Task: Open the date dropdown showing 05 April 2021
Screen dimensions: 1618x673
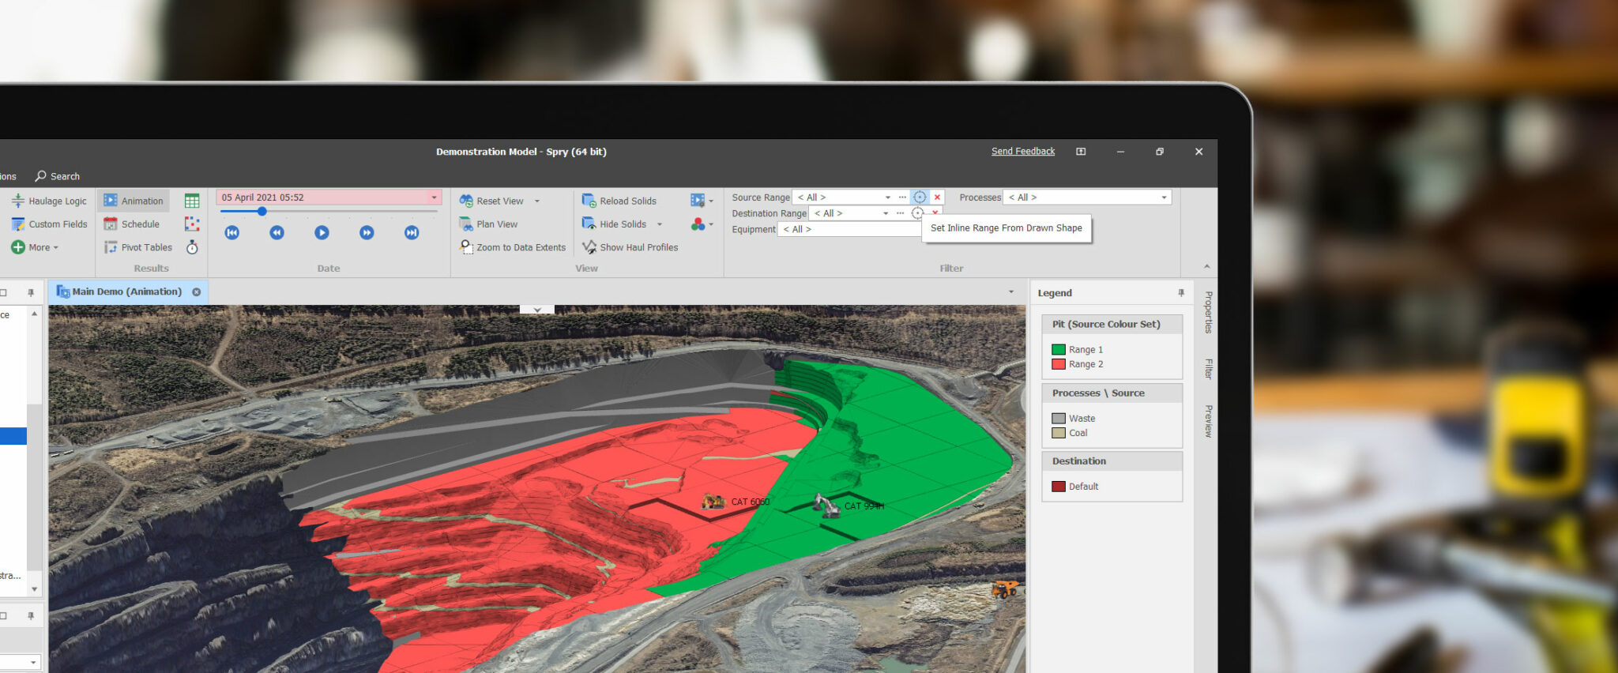Action: click(434, 197)
